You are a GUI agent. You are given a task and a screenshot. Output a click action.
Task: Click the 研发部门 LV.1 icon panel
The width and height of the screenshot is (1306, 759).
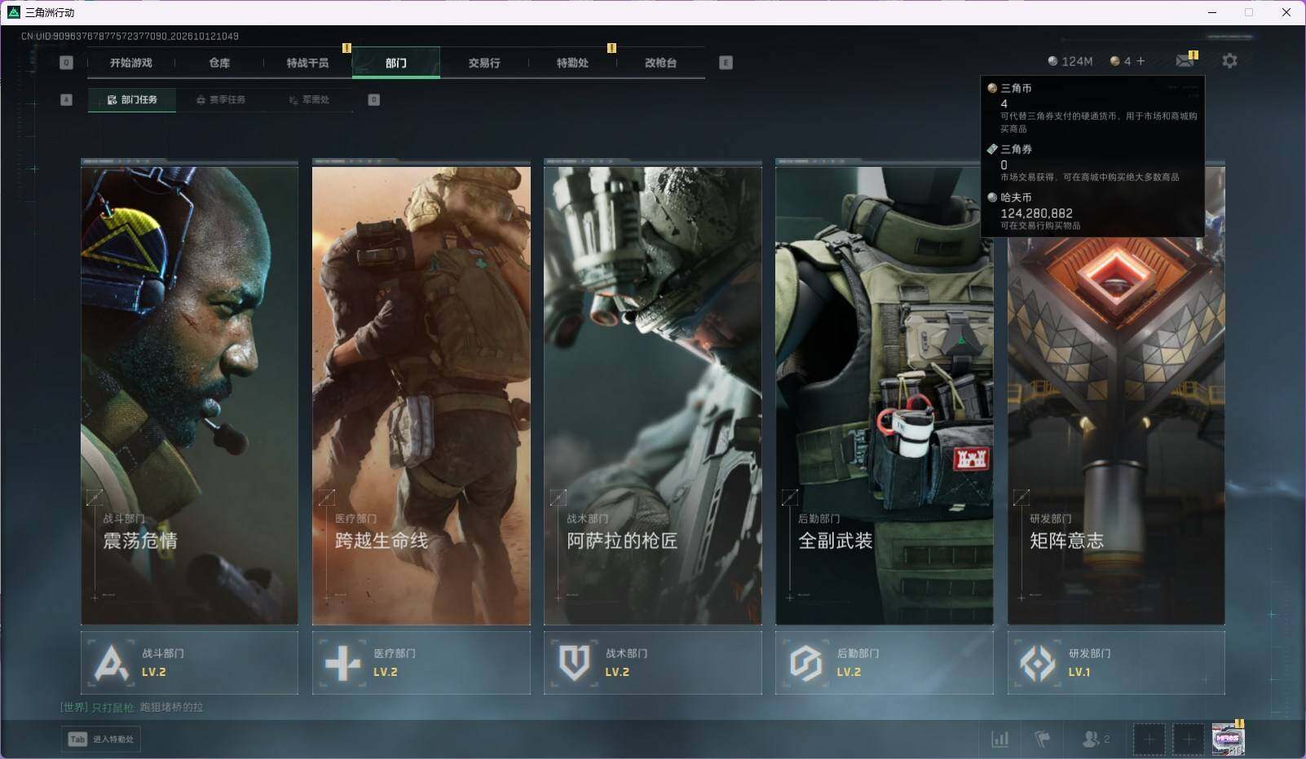(1116, 663)
